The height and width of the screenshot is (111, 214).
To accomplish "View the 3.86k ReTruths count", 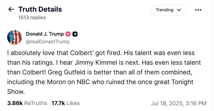I will coord(27,103).
